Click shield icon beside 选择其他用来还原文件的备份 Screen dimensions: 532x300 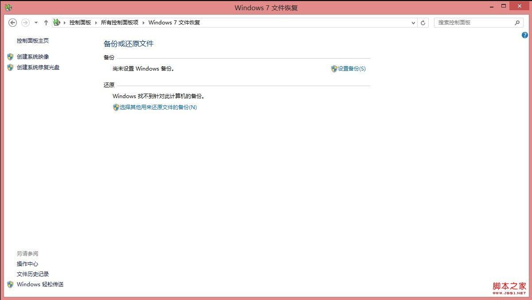tap(116, 107)
